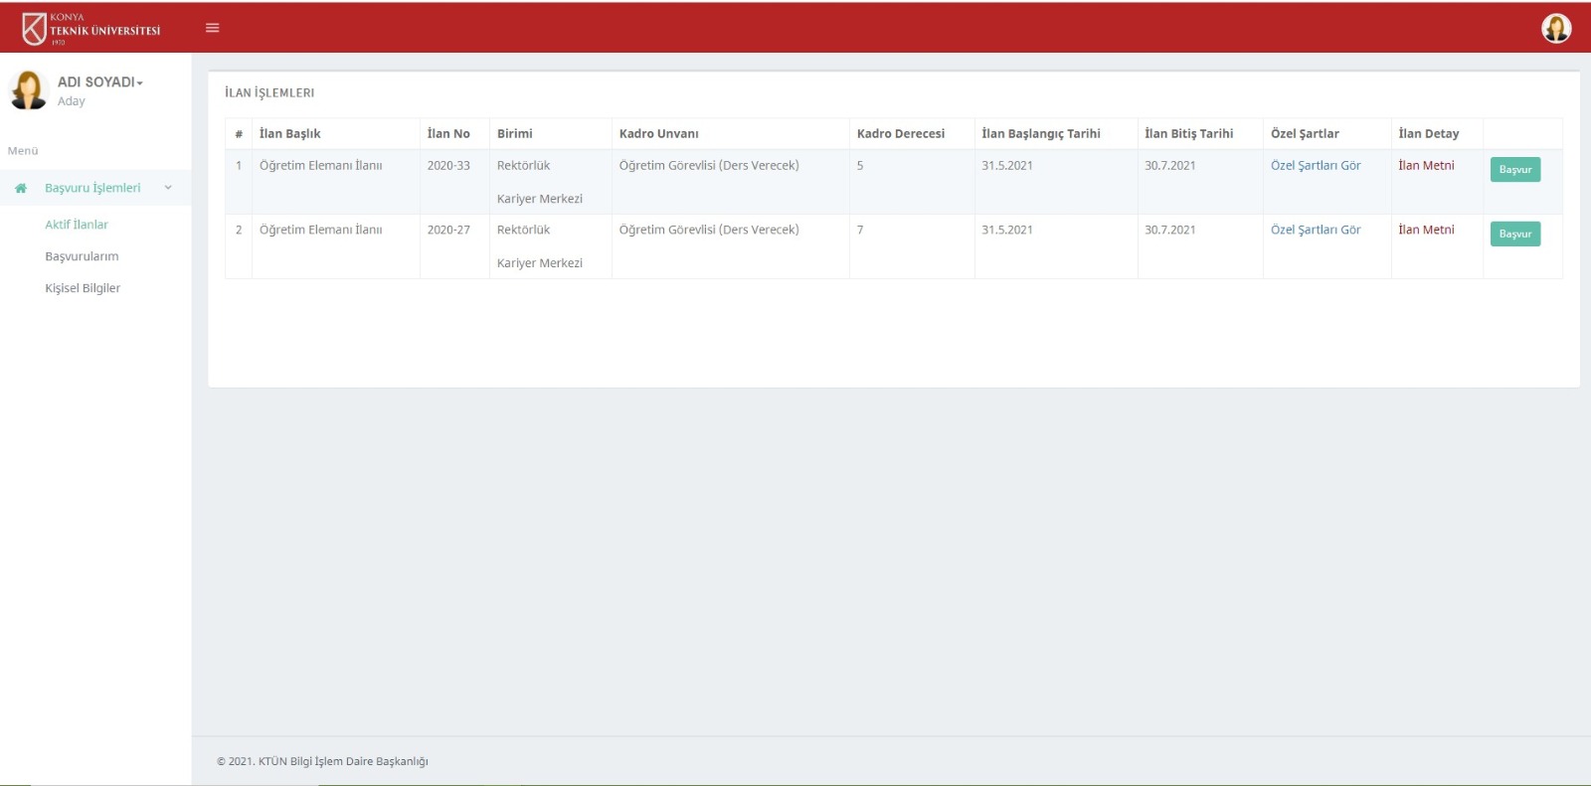
Task: Open İlan Metni for listing 2020-33
Action: (x=1426, y=166)
